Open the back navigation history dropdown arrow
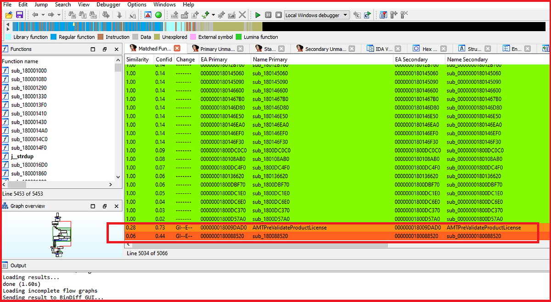 click(x=43, y=15)
